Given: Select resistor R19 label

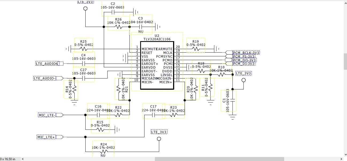Looking at the screenshot, I should pos(196,41).
